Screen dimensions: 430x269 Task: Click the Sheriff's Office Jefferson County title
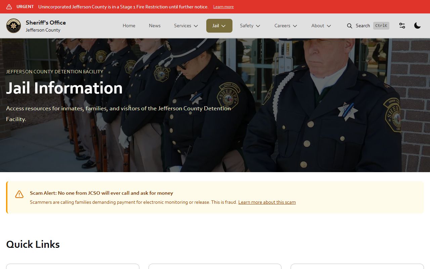[46, 26]
